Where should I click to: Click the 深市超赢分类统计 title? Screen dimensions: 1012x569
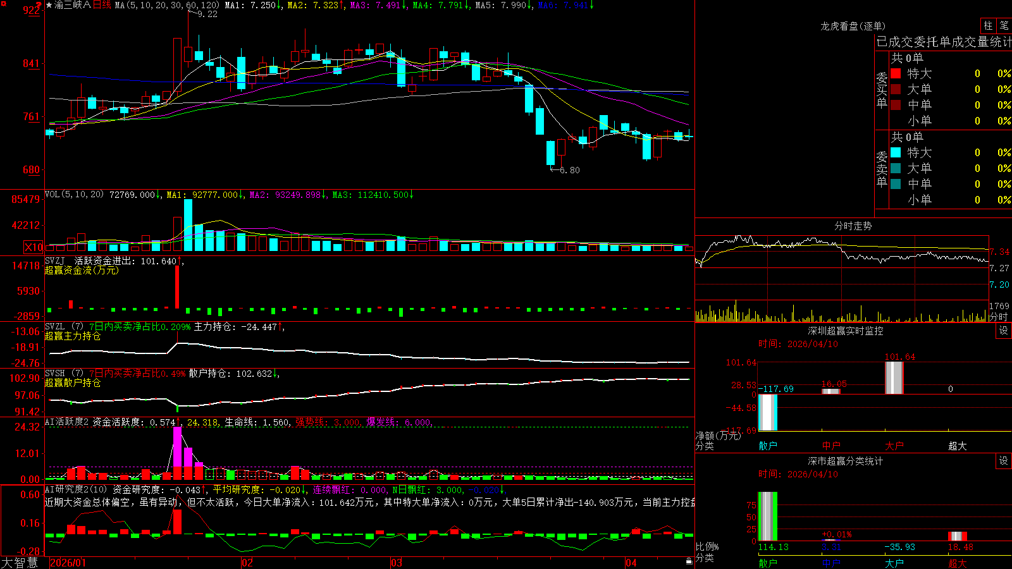pos(846,461)
